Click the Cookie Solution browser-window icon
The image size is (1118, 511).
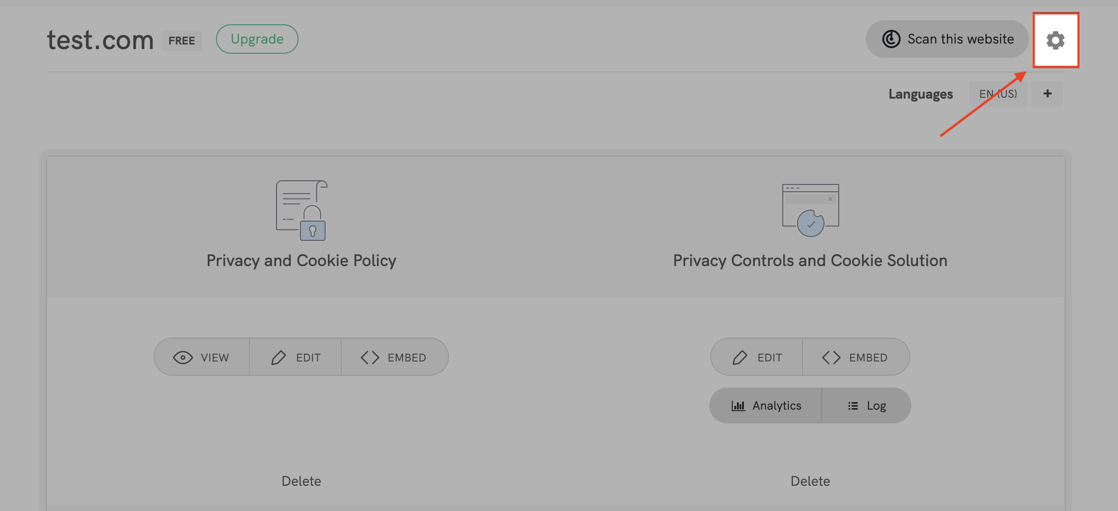810,210
